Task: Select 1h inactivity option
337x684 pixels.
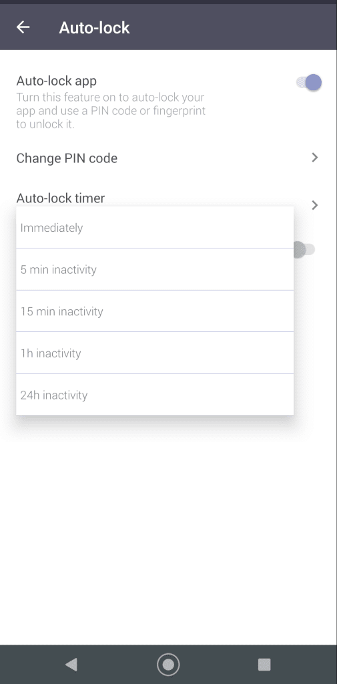Action: (155, 353)
